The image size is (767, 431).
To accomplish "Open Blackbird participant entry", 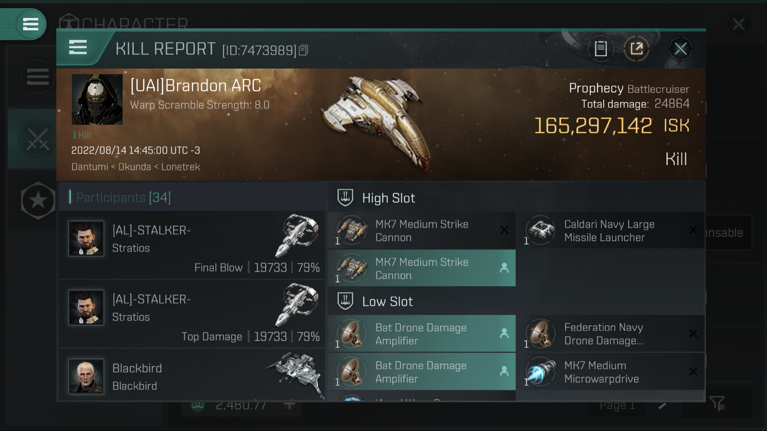I will pos(192,375).
